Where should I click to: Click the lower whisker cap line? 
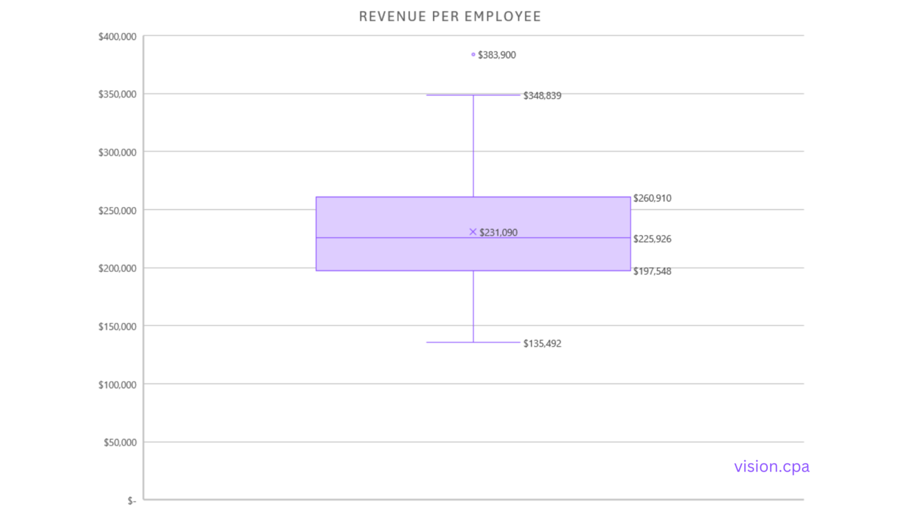coord(446,342)
